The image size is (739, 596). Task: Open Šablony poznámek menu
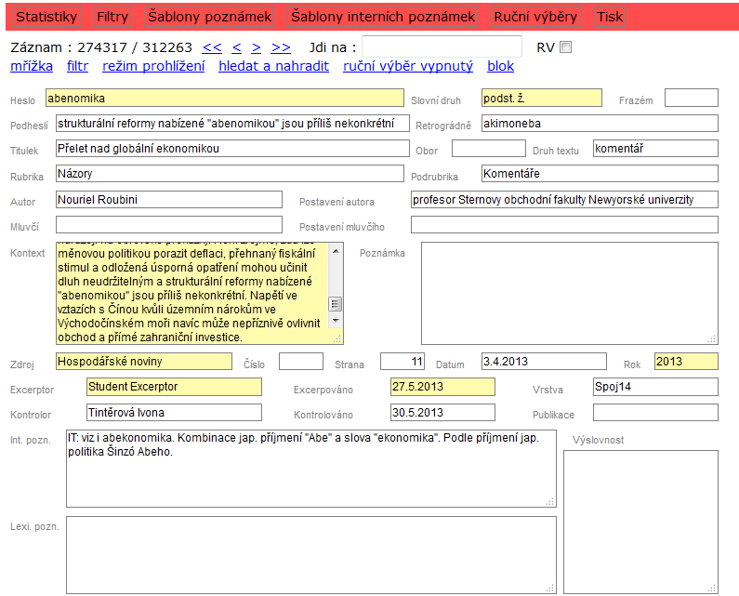[210, 17]
